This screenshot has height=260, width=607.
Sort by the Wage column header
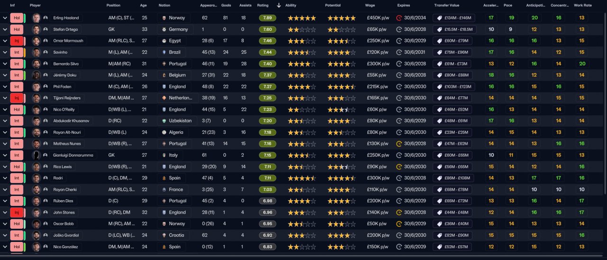370,5
